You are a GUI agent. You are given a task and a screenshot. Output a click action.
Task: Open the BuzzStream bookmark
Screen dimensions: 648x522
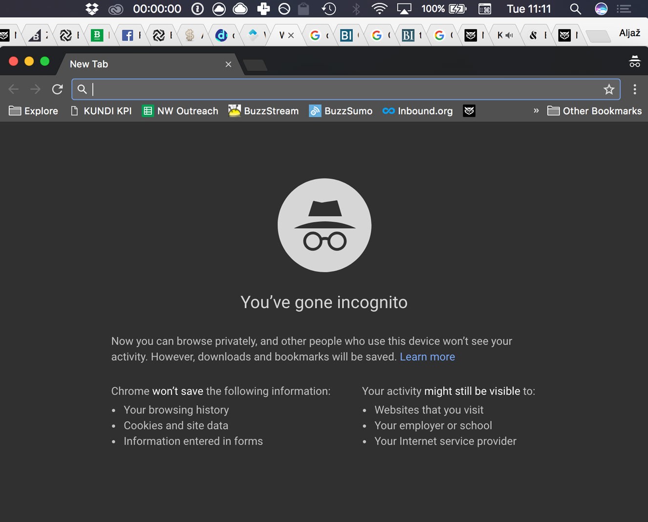click(x=264, y=111)
